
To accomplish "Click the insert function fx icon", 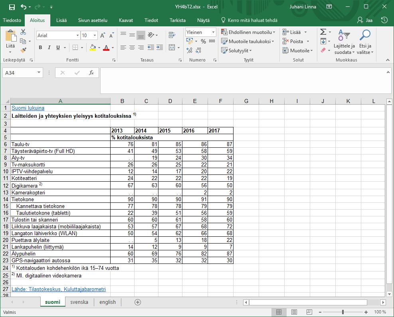I will tap(91, 73).
